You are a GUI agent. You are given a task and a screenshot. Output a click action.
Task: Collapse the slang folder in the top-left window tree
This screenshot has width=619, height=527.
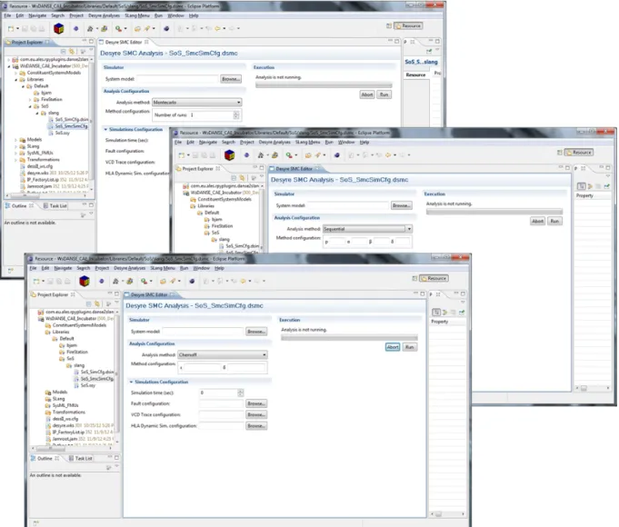(37, 113)
